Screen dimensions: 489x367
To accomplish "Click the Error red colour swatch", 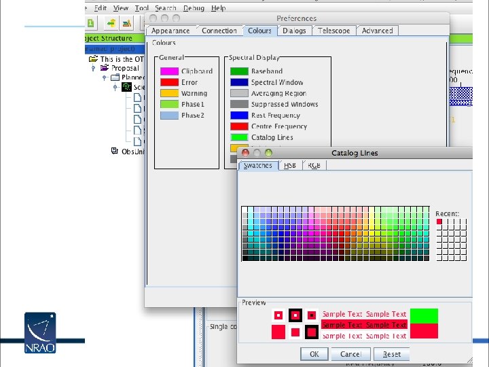I will coord(169,82).
